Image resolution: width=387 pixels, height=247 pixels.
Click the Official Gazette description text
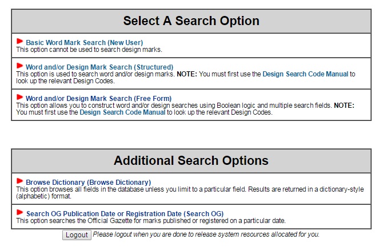(151, 221)
